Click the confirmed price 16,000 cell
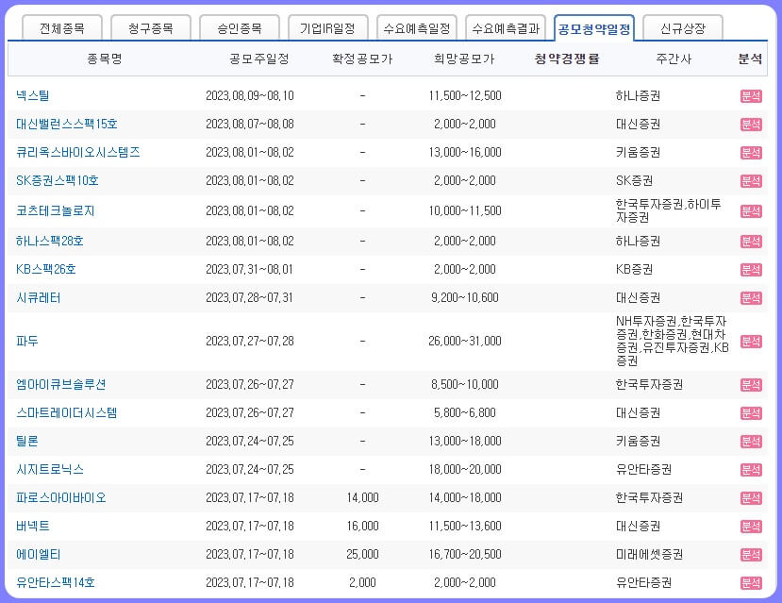This screenshot has height=603, width=782. click(x=362, y=527)
